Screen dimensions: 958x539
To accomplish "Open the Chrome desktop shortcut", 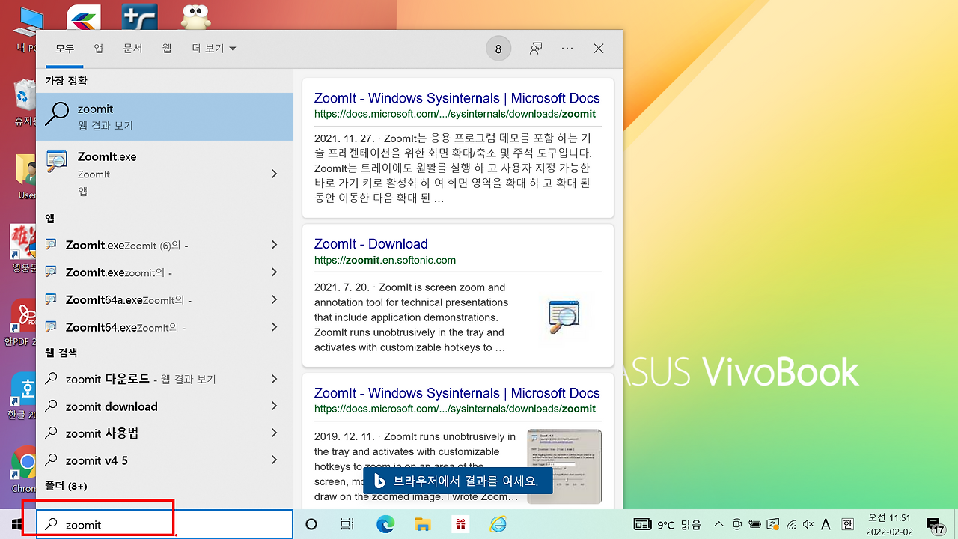I will (x=24, y=470).
